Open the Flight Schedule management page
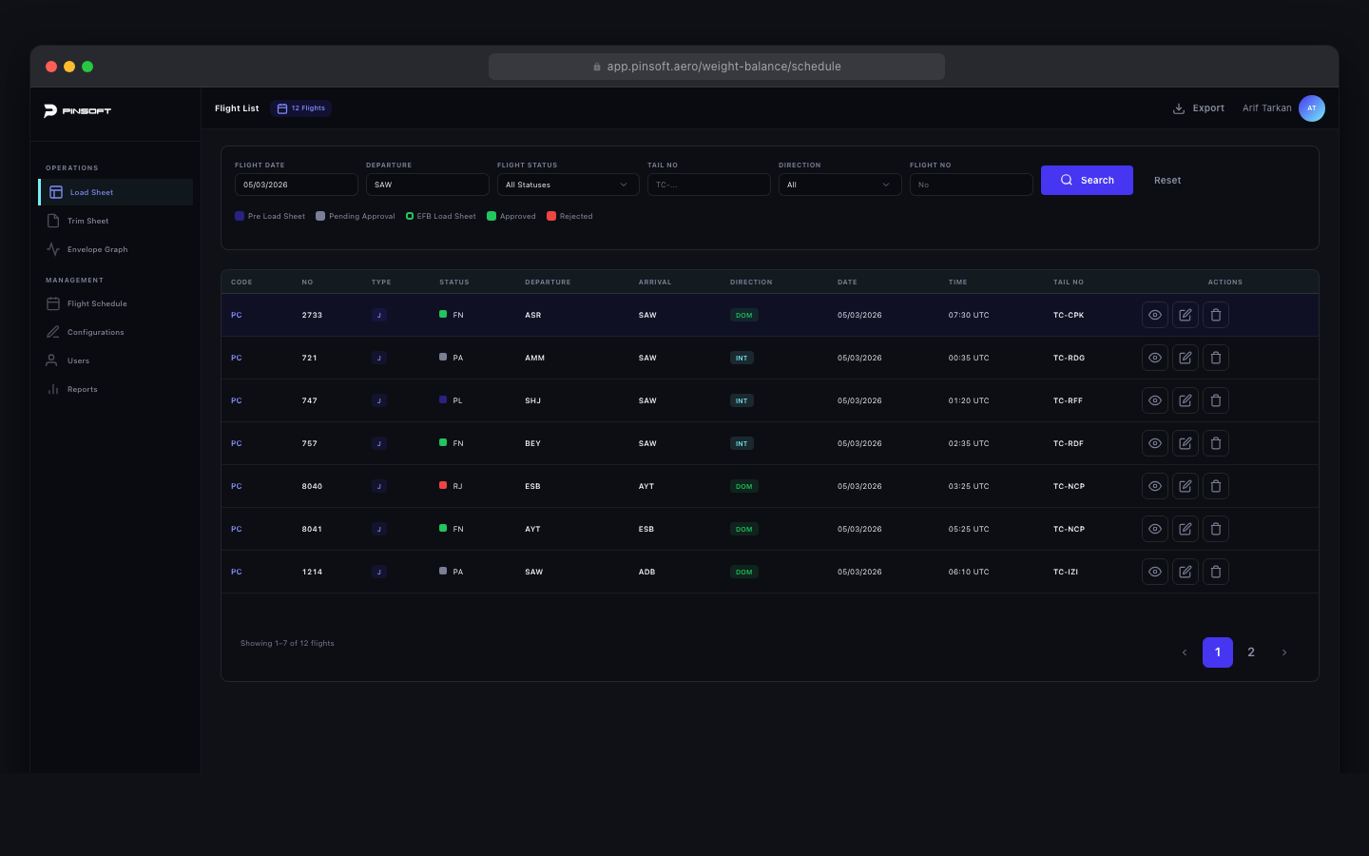1369x856 pixels. (x=96, y=302)
